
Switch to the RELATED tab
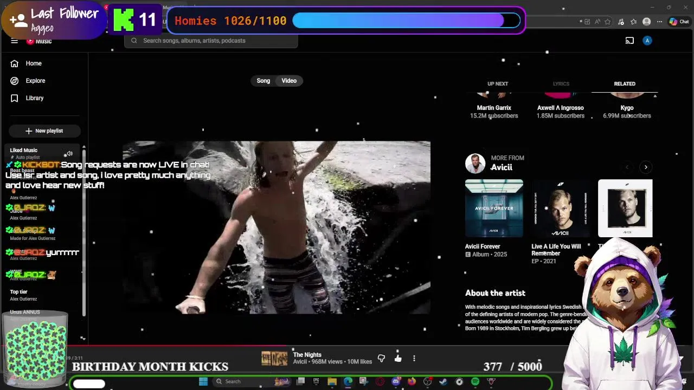(x=625, y=84)
